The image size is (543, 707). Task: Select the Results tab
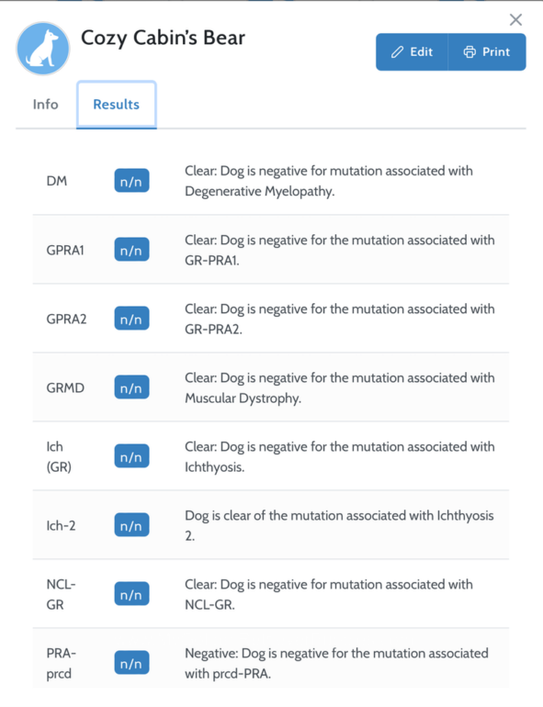coord(117,105)
